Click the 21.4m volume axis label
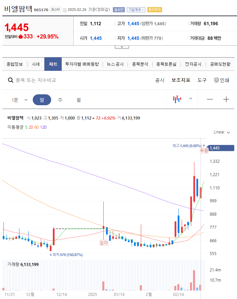The width and height of the screenshot is (237, 299). coord(215,270)
